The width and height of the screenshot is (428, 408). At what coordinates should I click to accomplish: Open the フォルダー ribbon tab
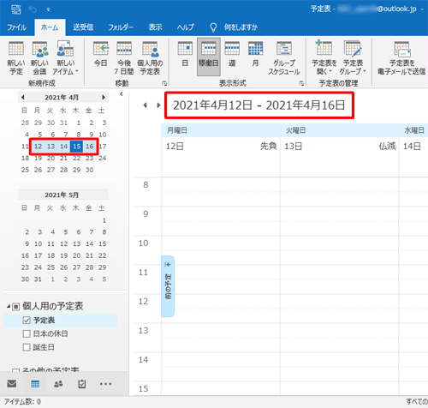(x=121, y=27)
